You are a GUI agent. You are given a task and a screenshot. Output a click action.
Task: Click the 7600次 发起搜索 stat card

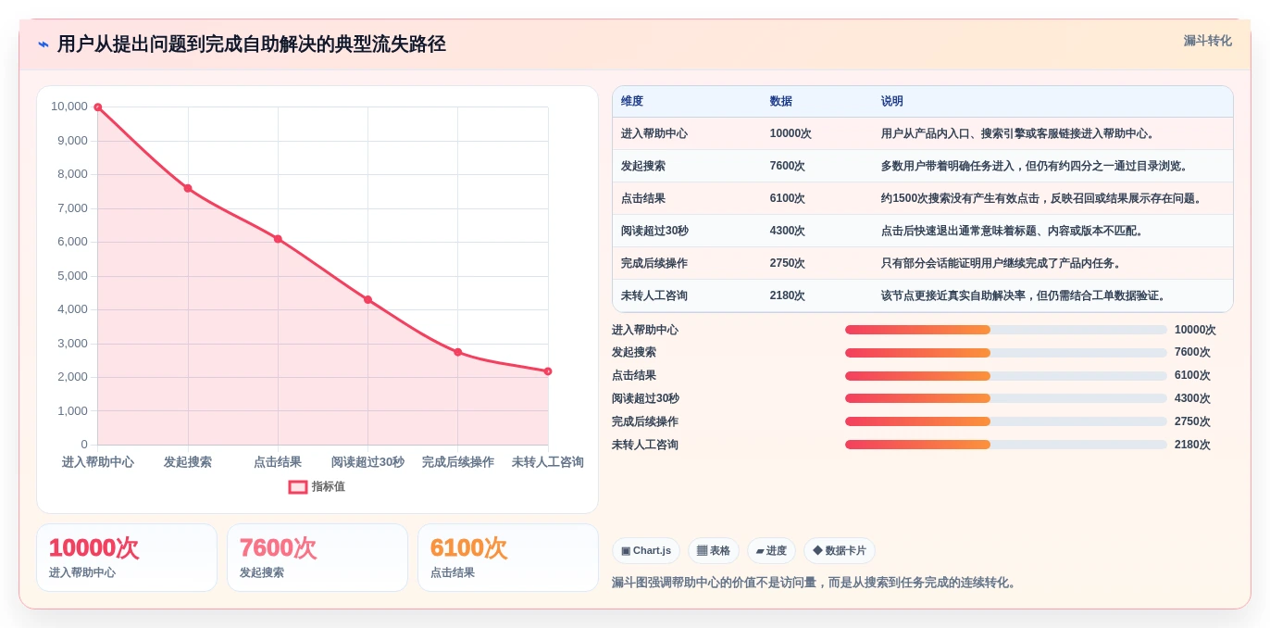pos(317,558)
